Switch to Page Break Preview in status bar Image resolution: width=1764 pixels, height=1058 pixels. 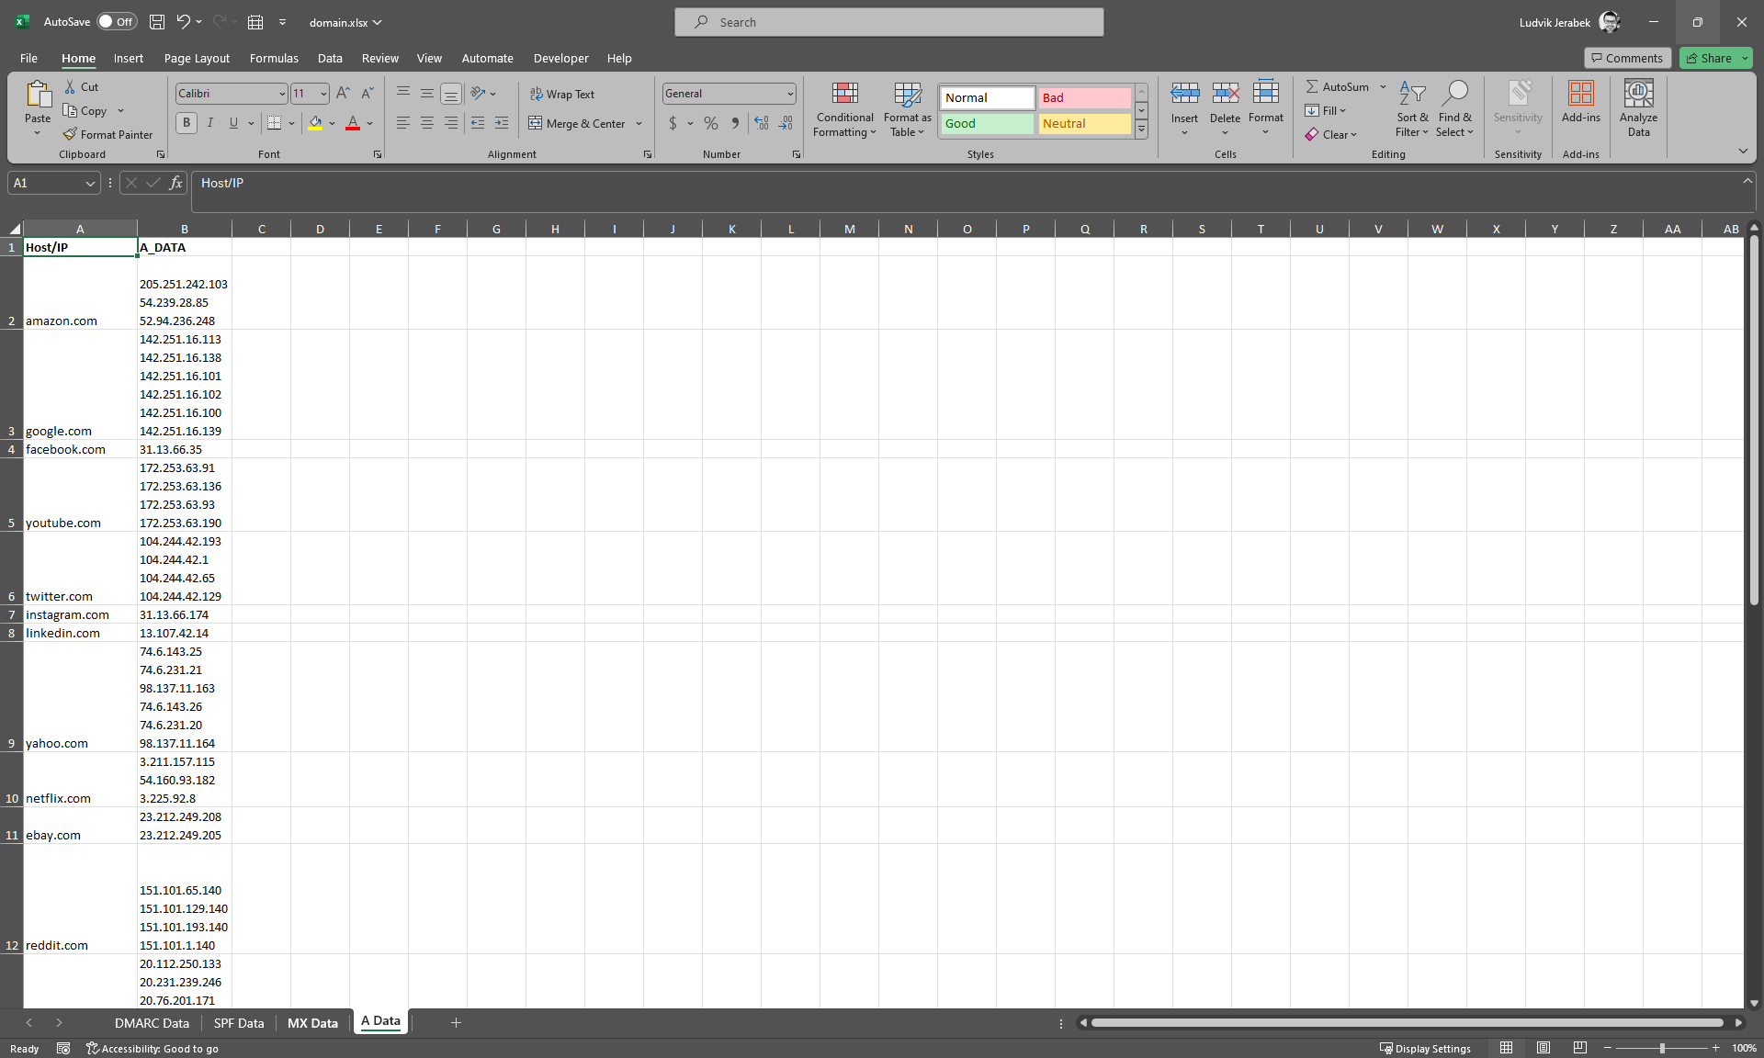(x=1580, y=1048)
